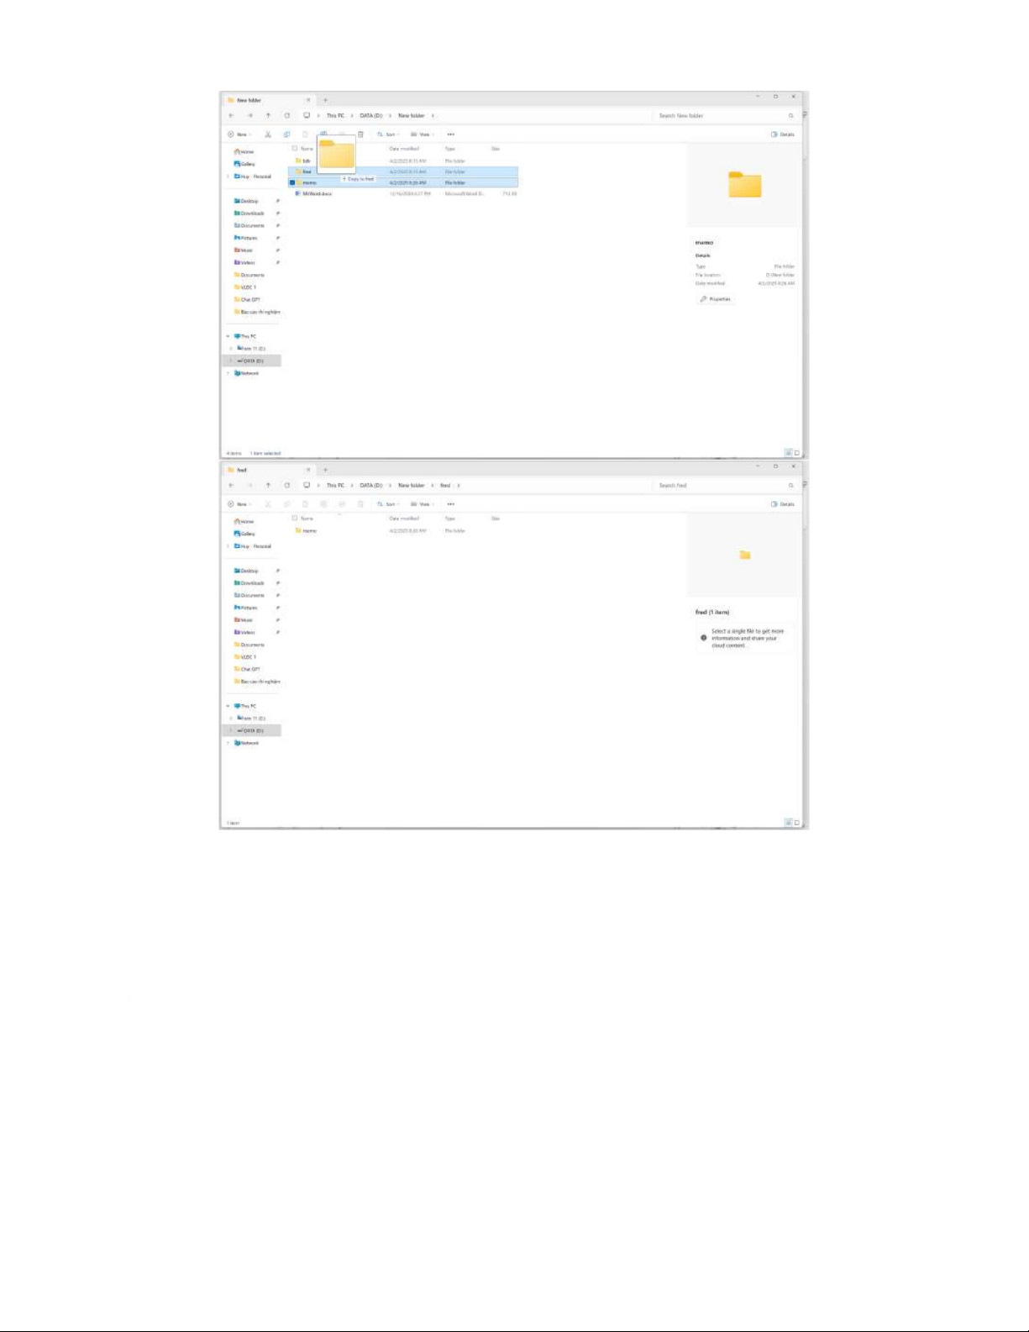Open 'See more' ellipsis in the fred window toolbar
This screenshot has width=1029, height=1332.
451,504
